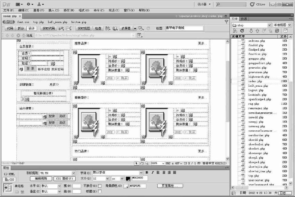Open the 字体 font dropdown

141,173
